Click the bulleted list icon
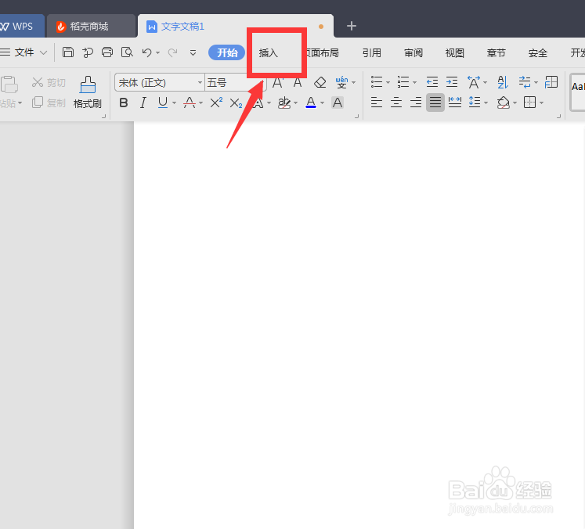The image size is (585, 529). point(377,81)
